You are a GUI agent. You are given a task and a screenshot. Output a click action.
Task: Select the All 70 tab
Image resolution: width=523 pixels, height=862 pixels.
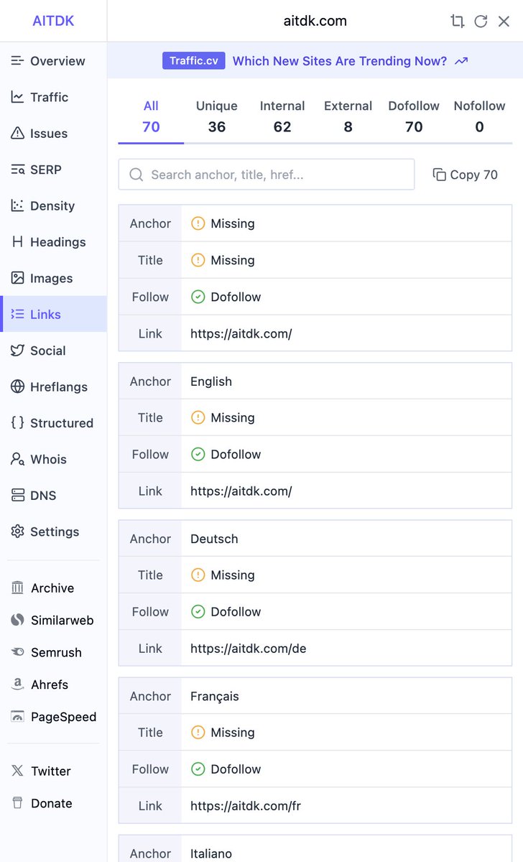coord(151,116)
